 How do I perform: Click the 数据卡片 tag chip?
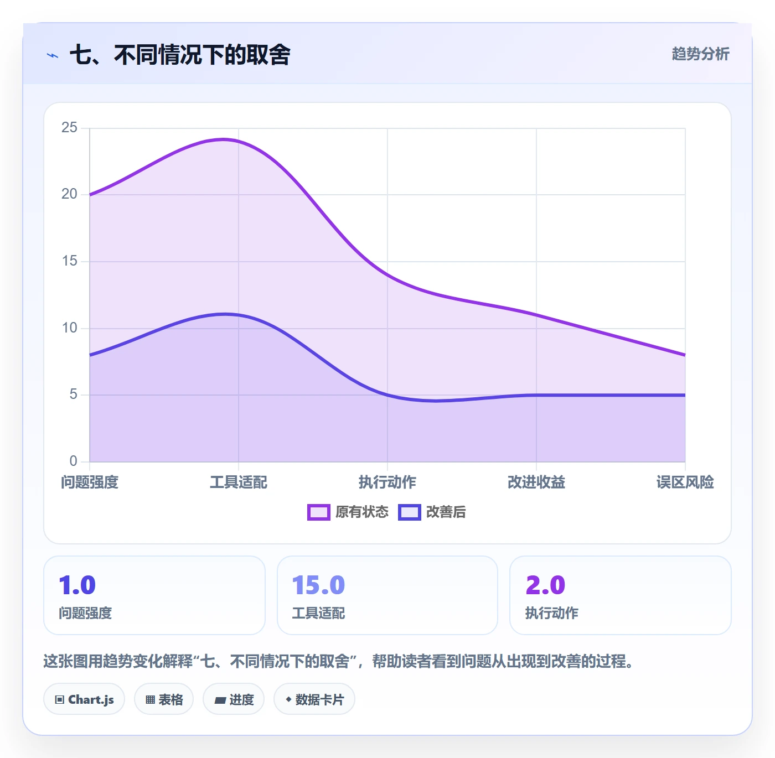pyautogui.click(x=314, y=699)
